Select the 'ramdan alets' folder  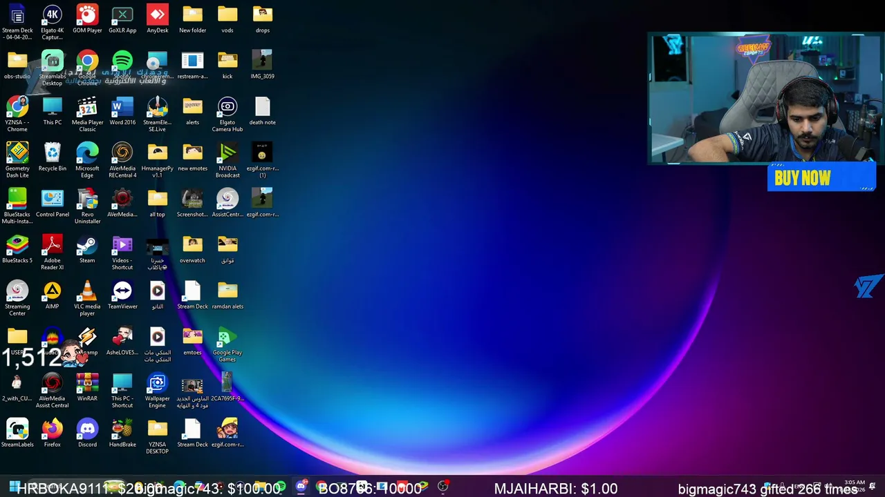coord(227,295)
